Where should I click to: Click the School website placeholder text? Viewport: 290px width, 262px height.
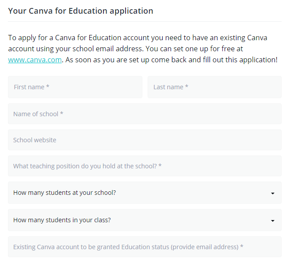(34, 140)
